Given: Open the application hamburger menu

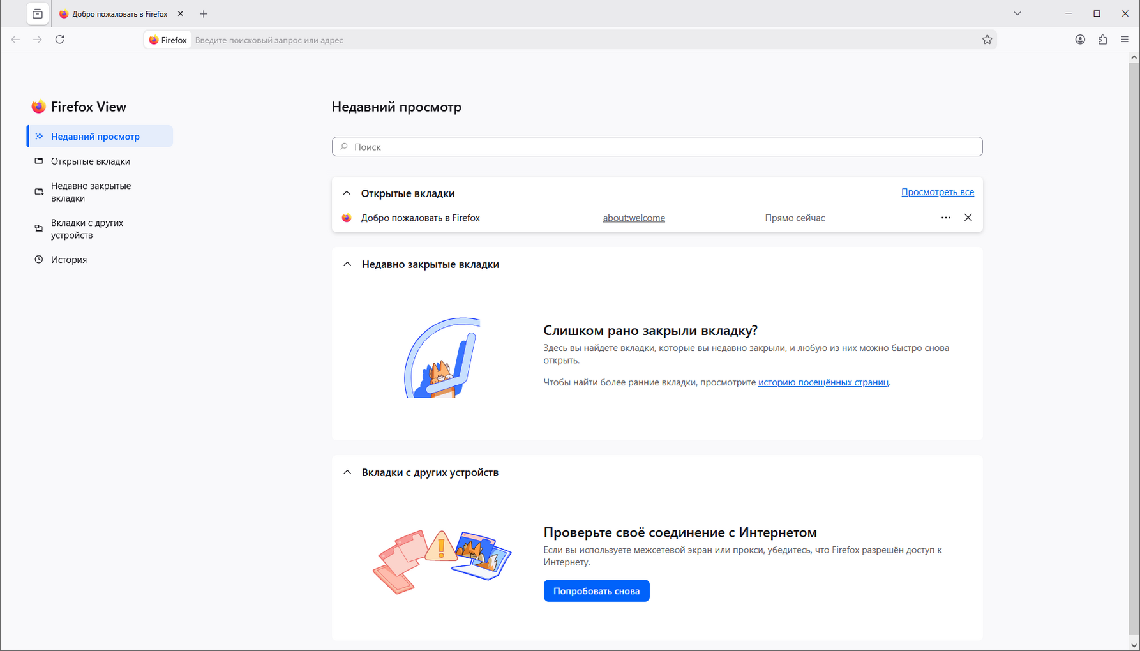Looking at the screenshot, I should pyautogui.click(x=1125, y=40).
